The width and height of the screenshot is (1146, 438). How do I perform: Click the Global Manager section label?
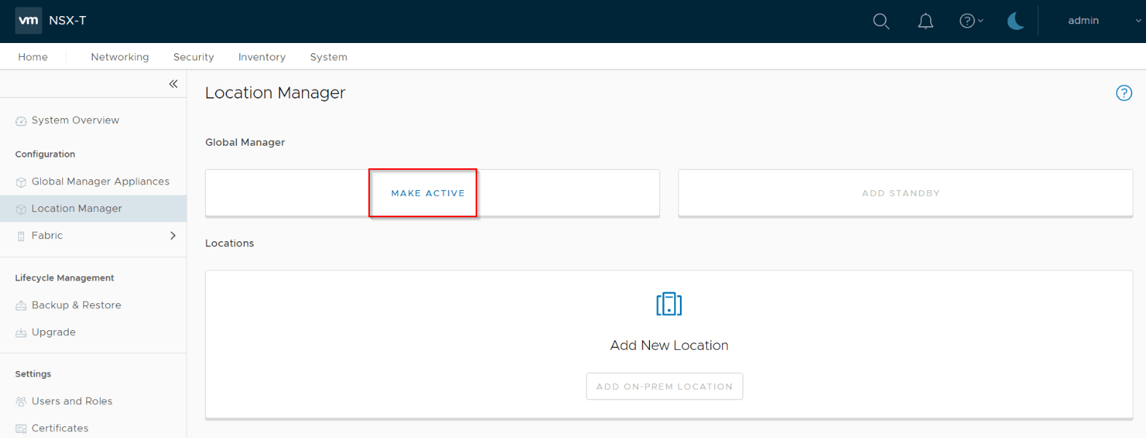[x=245, y=142]
